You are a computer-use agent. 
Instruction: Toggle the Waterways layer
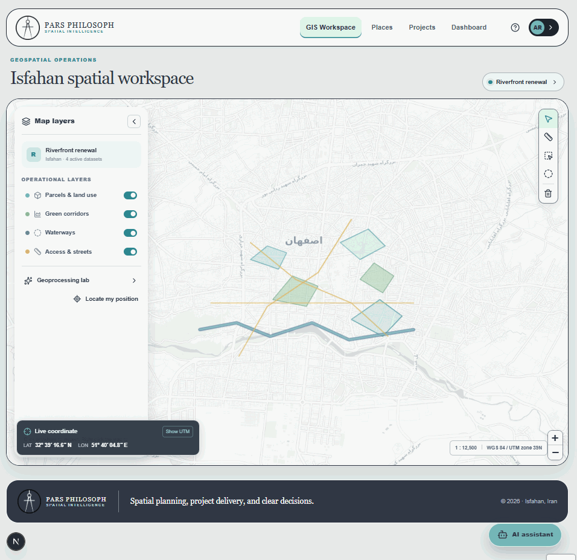click(130, 233)
